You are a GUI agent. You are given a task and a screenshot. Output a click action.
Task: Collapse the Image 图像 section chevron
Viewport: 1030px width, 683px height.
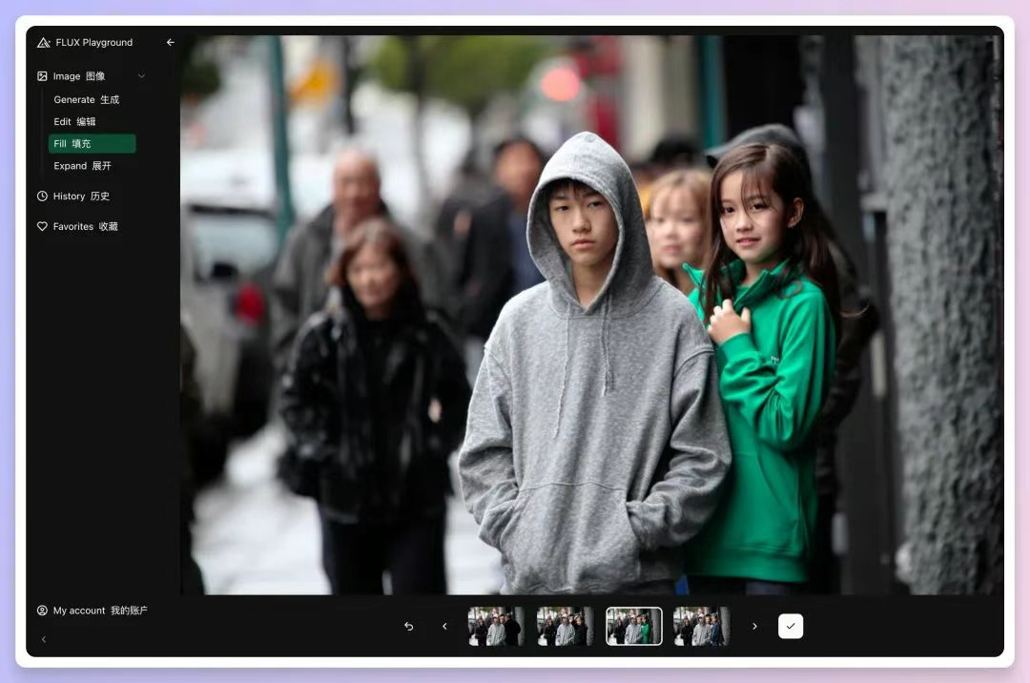pyautogui.click(x=141, y=76)
